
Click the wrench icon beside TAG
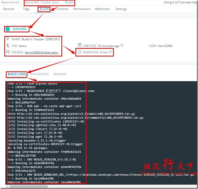pos(8,46)
